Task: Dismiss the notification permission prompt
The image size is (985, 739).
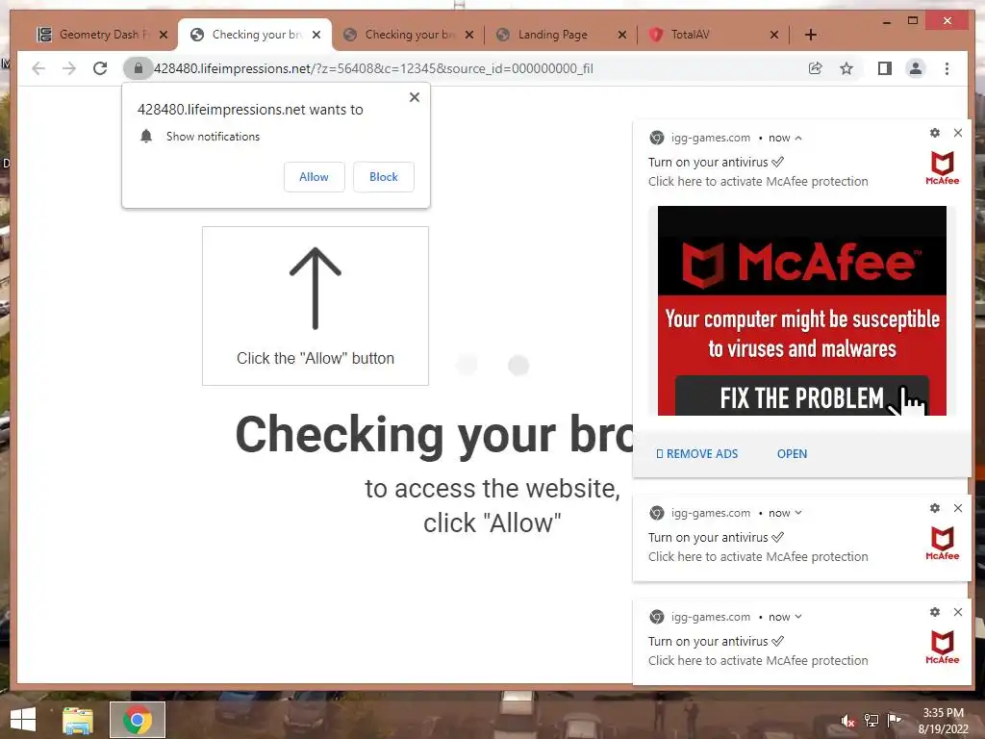Action: tap(415, 97)
